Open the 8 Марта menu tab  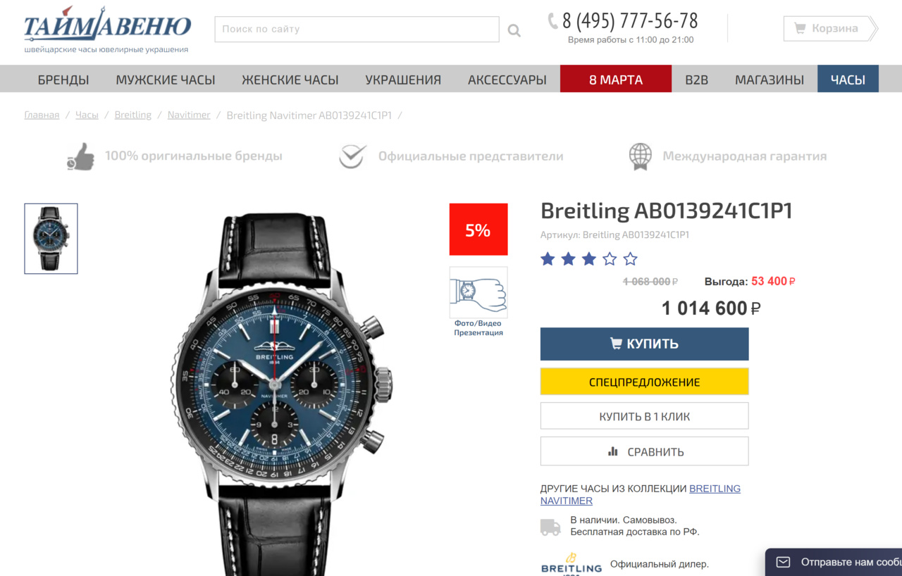pyautogui.click(x=616, y=80)
